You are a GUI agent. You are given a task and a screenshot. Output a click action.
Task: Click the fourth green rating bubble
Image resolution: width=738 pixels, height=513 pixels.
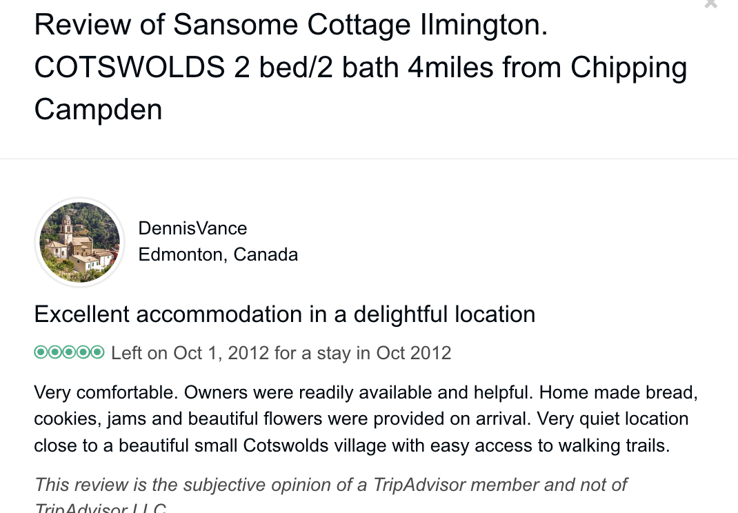[x=83, y=353]
